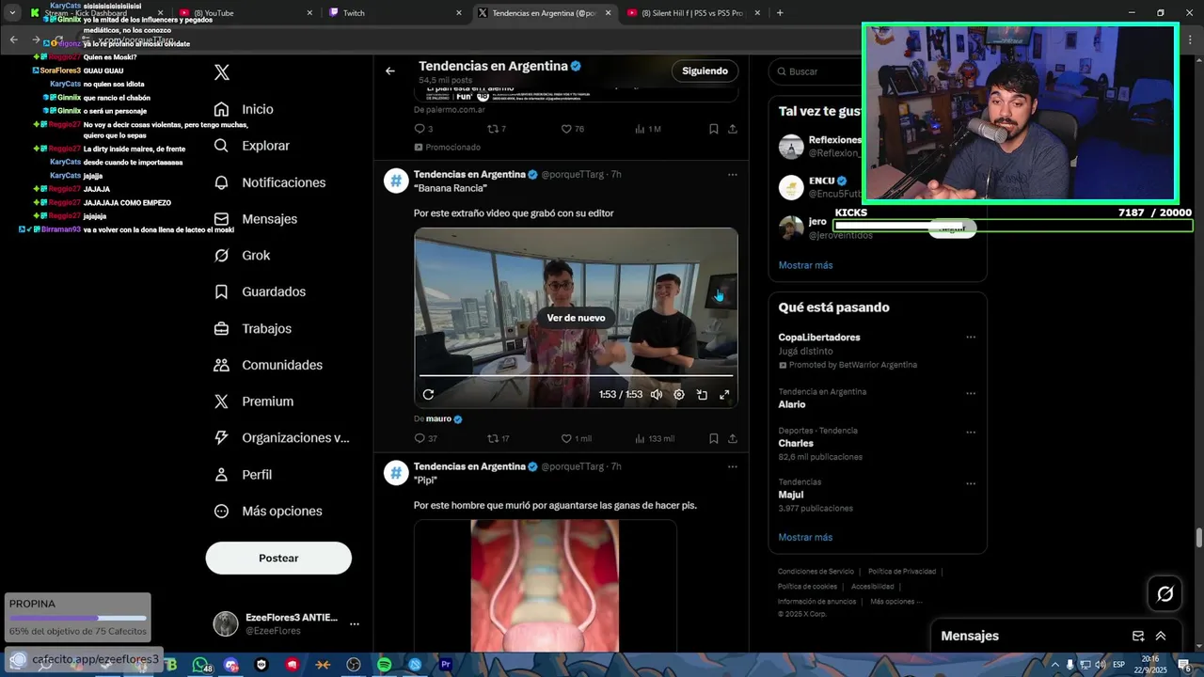Mute the video volume
This screenshot has width=1204, height=677.
point(657,395)
